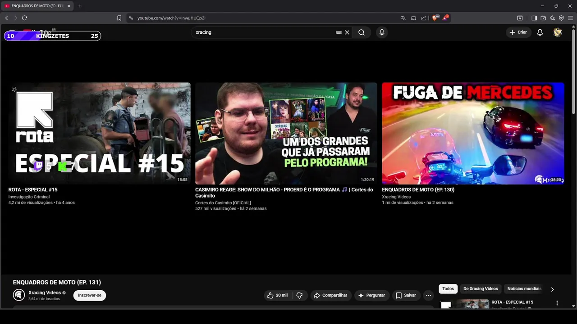Viewport: 577px width, 324px height.
Task: Clear the xracing search text
Action: click(347, 32)
